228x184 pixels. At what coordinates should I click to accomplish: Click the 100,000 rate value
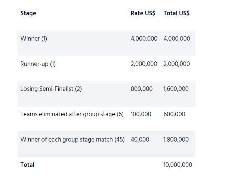click(141, 114)
